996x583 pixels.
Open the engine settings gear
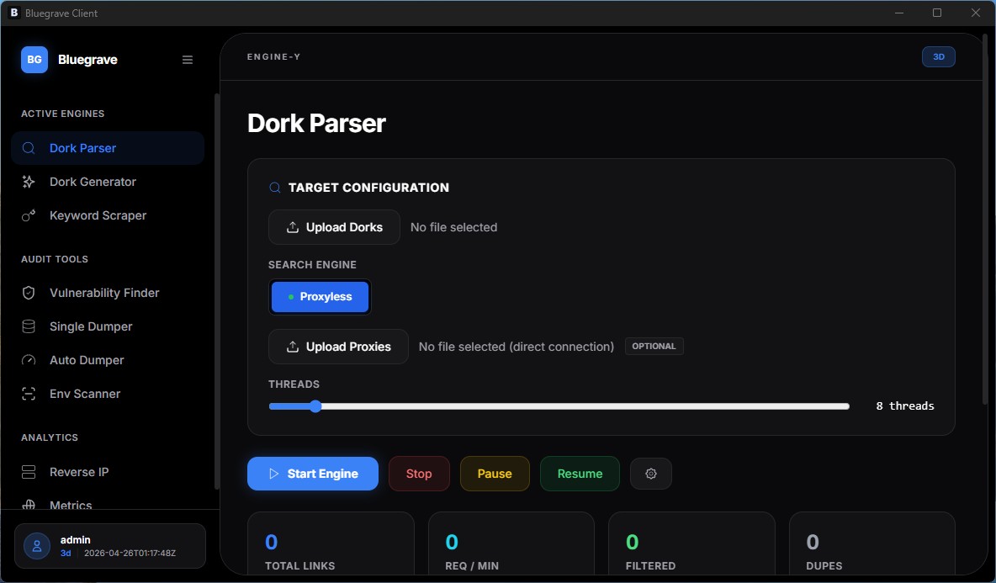[x=650, y=474]
